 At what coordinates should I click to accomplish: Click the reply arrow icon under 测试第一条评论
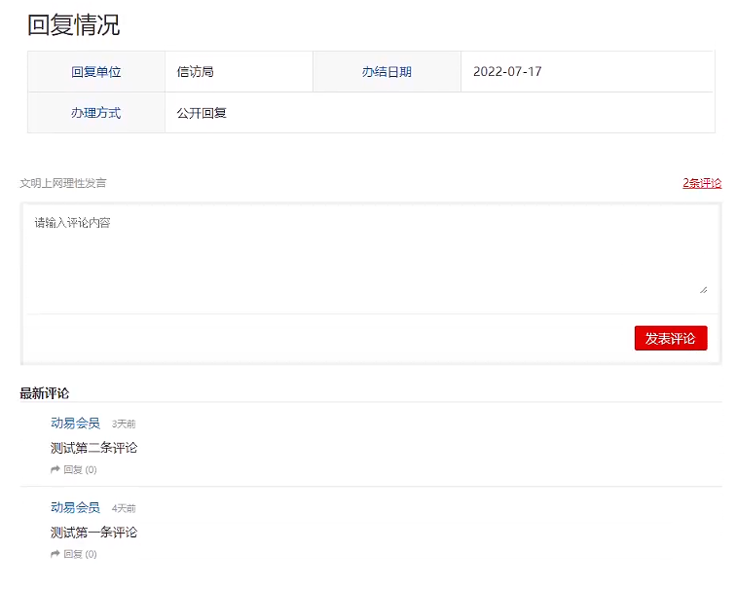[55, 554]
